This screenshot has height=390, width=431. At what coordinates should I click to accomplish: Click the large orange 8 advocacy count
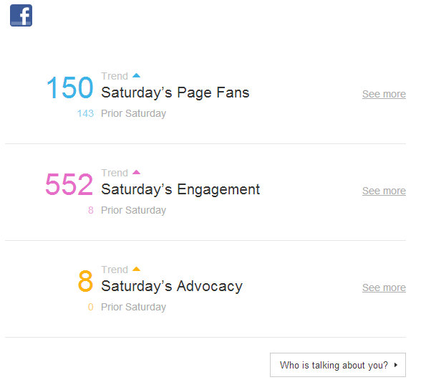85,281
